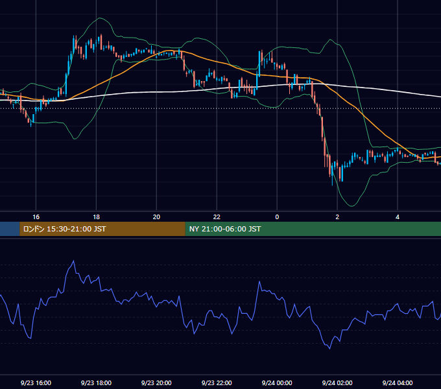This screenshot has height=389, width=441.
Task: Click the NY 21:00-06:00 JST session bar
Action: pyautogui.click(x=313, y=229)
